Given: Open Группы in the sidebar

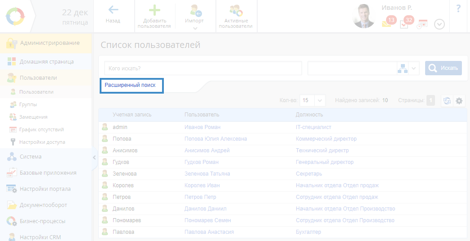Looking at the screenshot, I should [28, 104].
